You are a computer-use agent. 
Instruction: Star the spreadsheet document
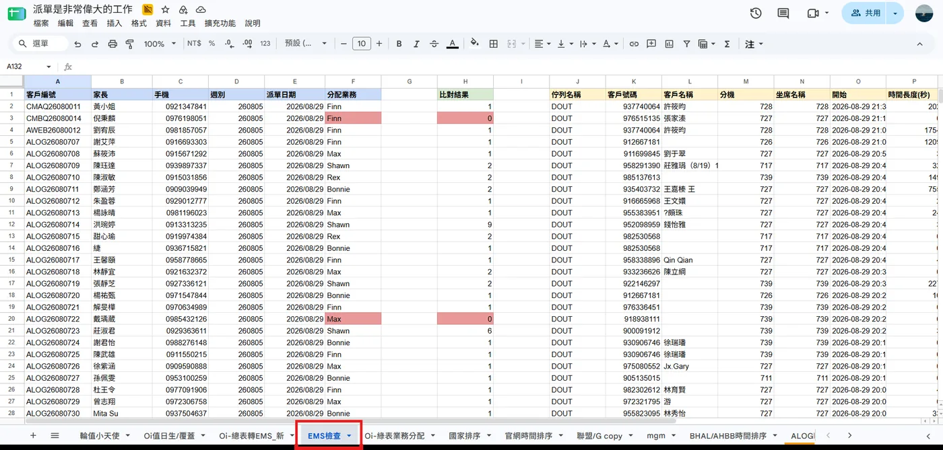166,9
